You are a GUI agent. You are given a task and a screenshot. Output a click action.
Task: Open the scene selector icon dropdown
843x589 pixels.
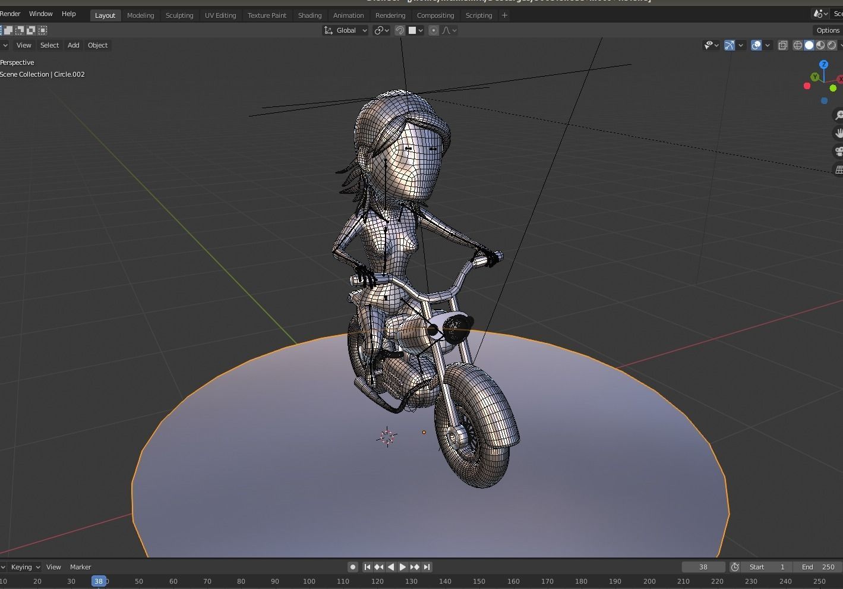click(x=821, y=14)
